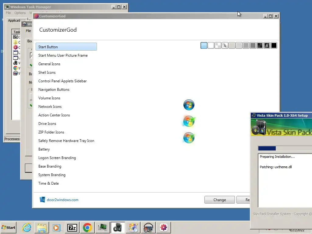312x234 pixels.
Task: Choose the beige-gray preview background swatch
Action: (232, 46)
